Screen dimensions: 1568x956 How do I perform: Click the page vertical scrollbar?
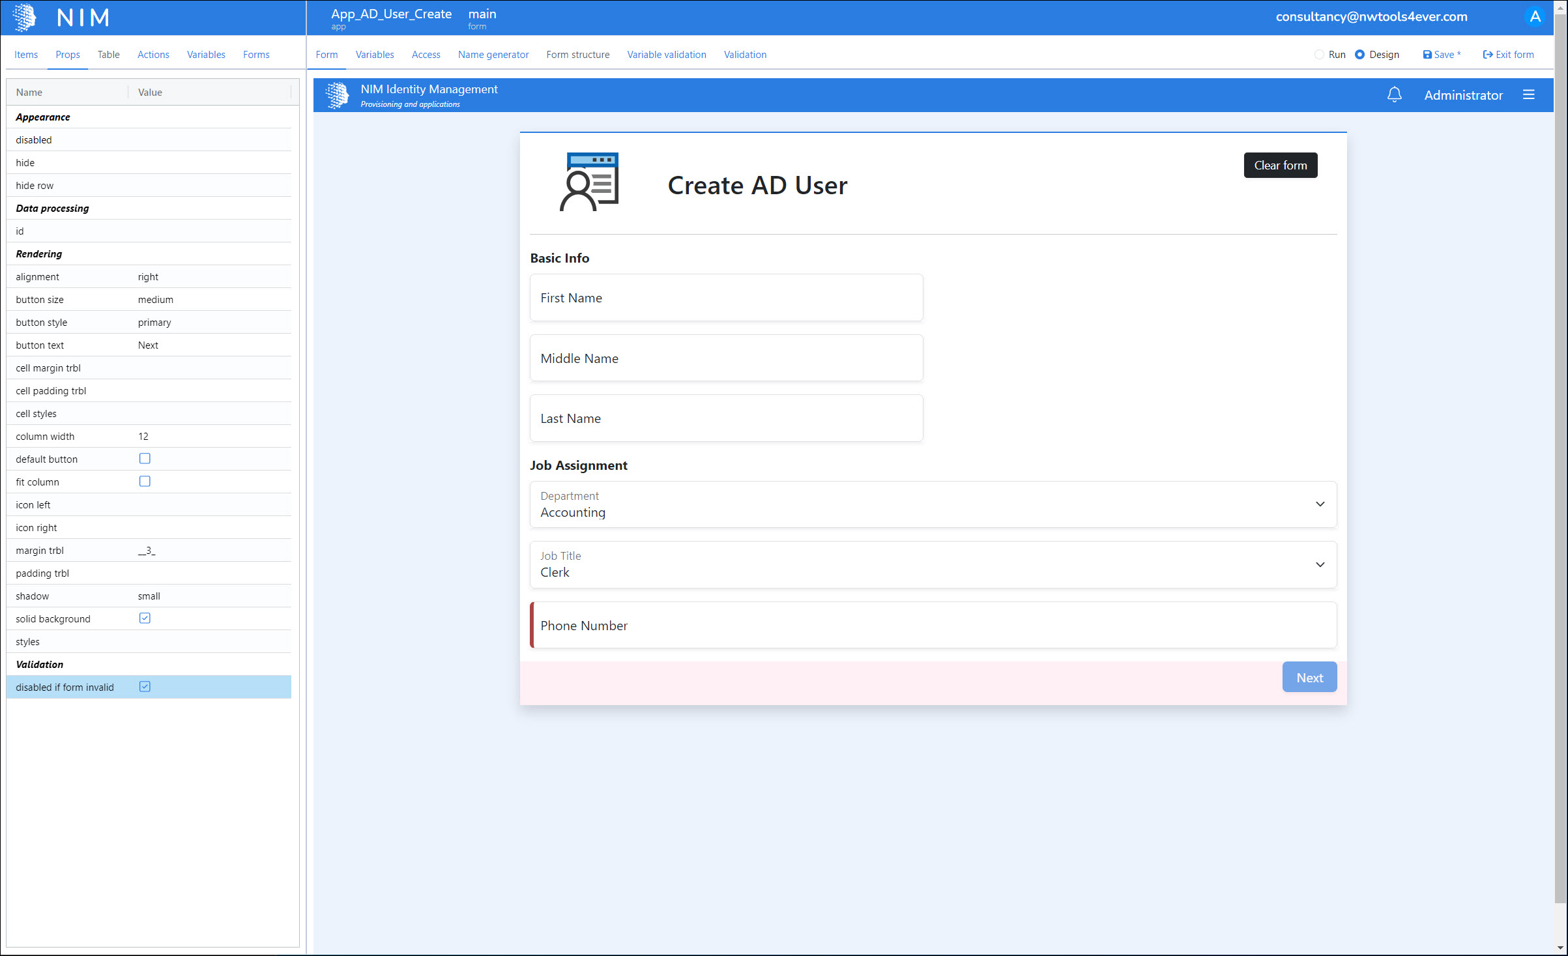tap(1560, 456)
